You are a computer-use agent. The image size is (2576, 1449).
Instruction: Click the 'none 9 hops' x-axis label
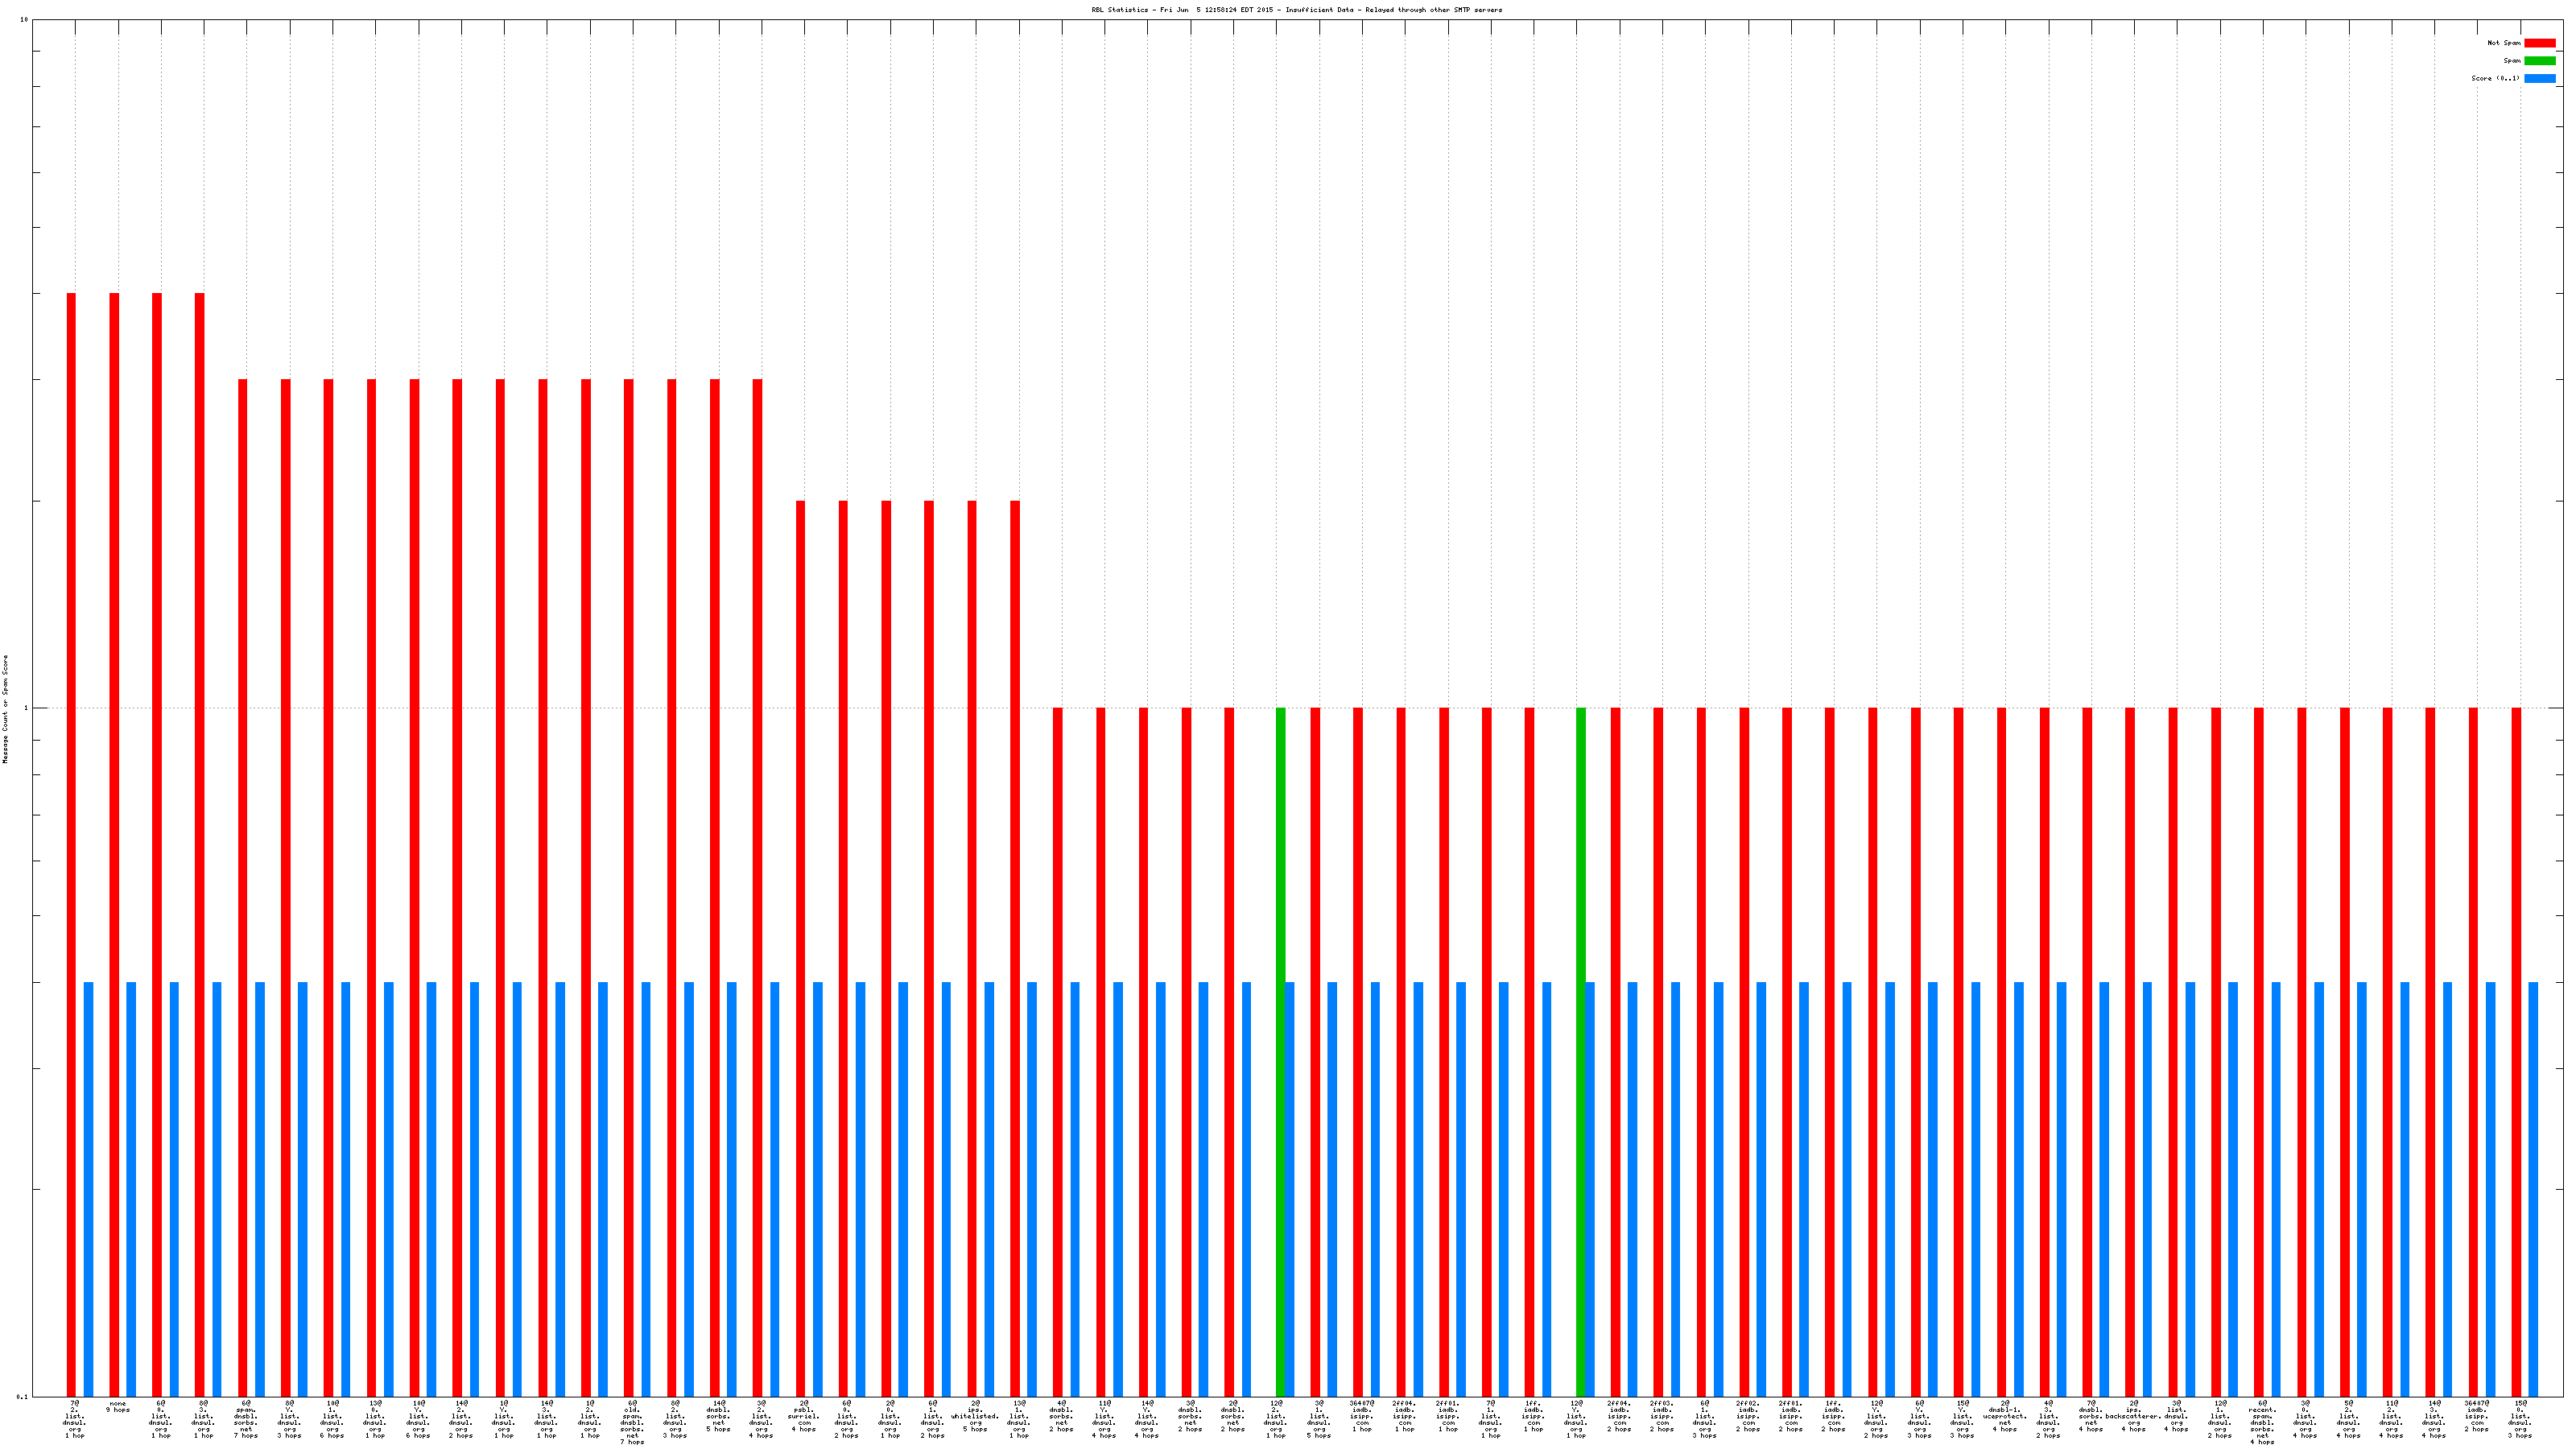tap(118, 1406)
